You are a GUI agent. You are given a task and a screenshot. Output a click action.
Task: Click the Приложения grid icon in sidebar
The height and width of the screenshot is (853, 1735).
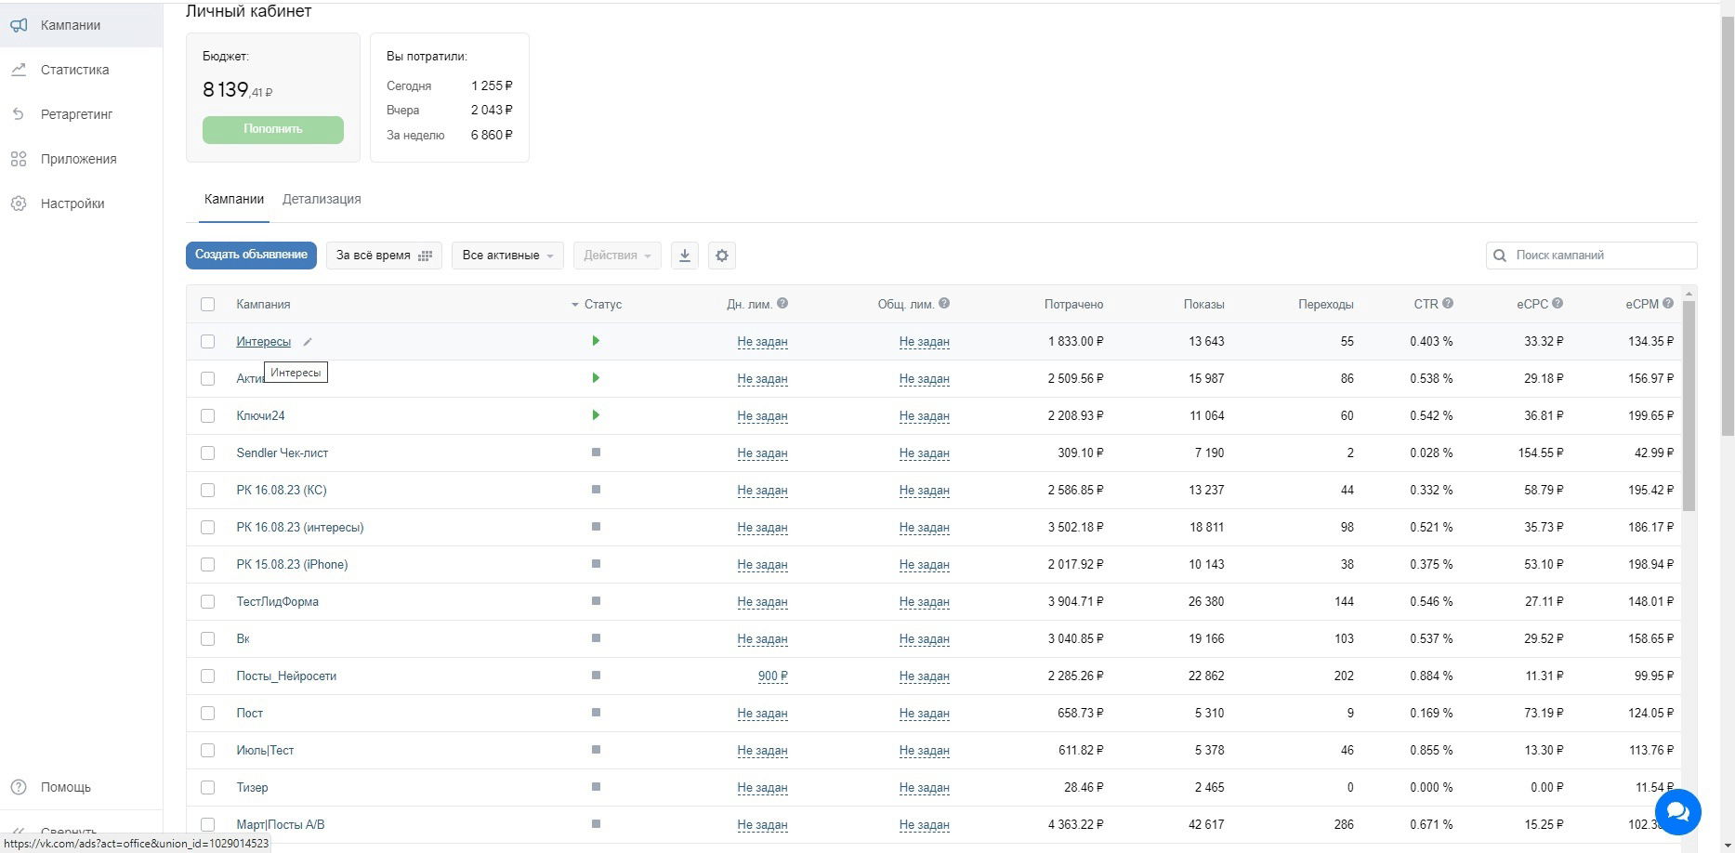[x=19, y=159]
